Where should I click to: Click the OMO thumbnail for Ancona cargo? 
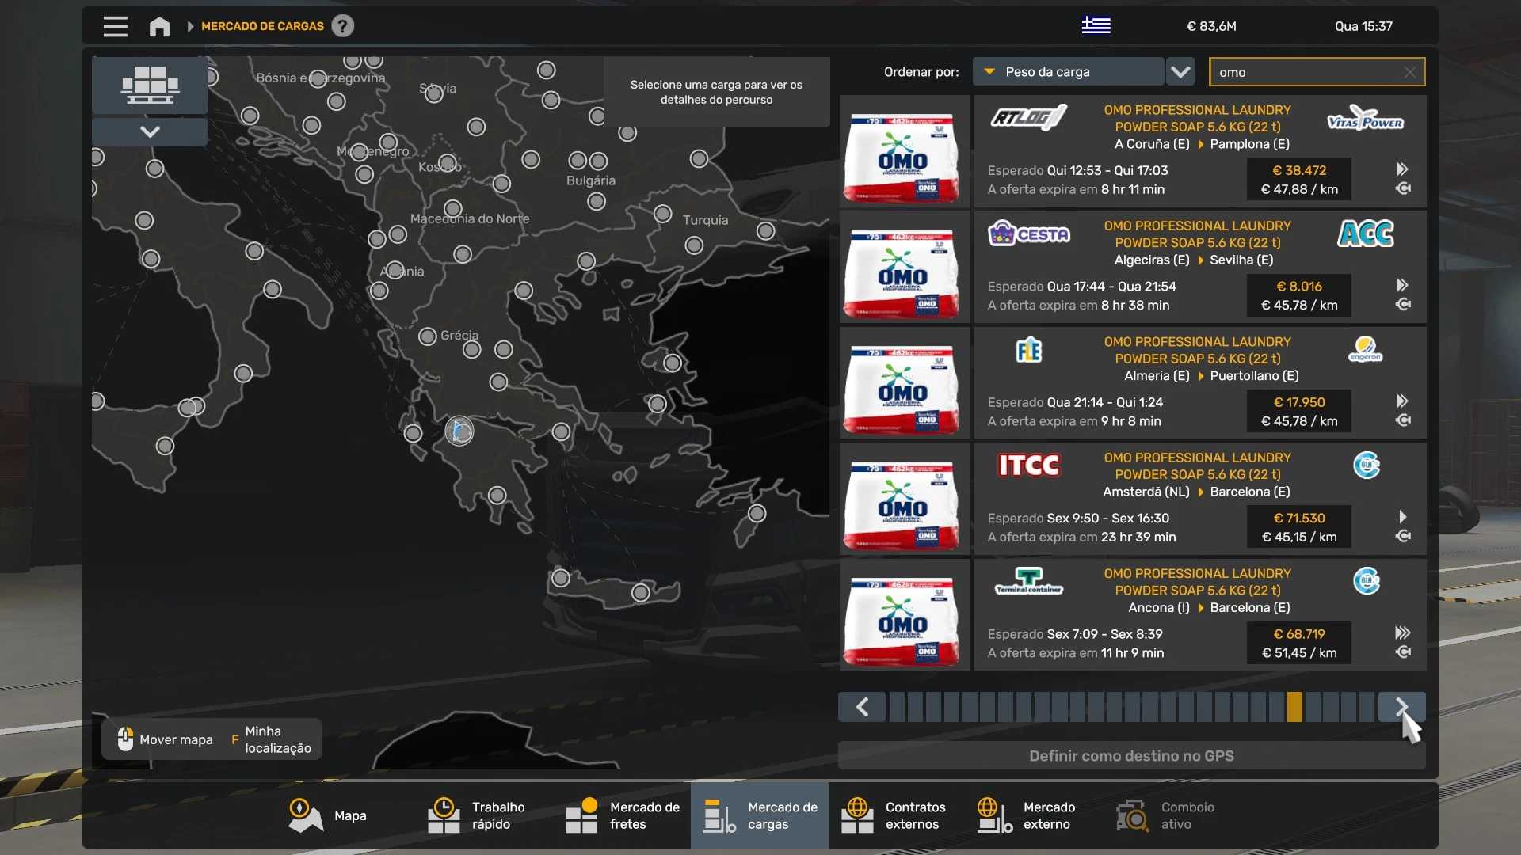(904, 615)
